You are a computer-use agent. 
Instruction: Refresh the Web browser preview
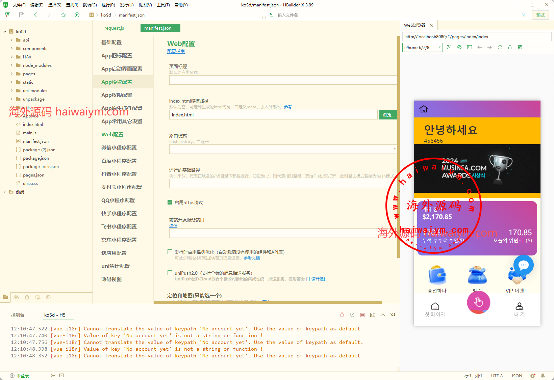[x=500, y=47]
